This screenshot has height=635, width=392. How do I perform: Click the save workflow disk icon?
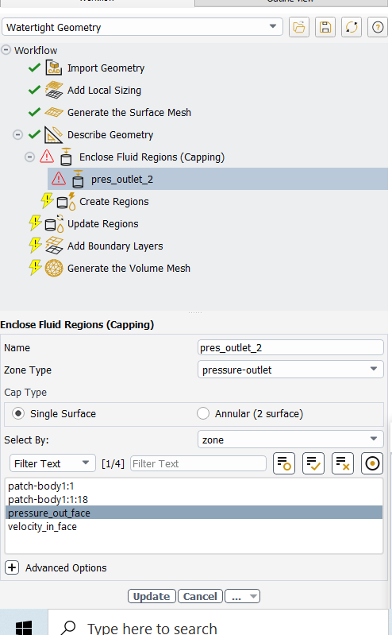coord(325,28)
